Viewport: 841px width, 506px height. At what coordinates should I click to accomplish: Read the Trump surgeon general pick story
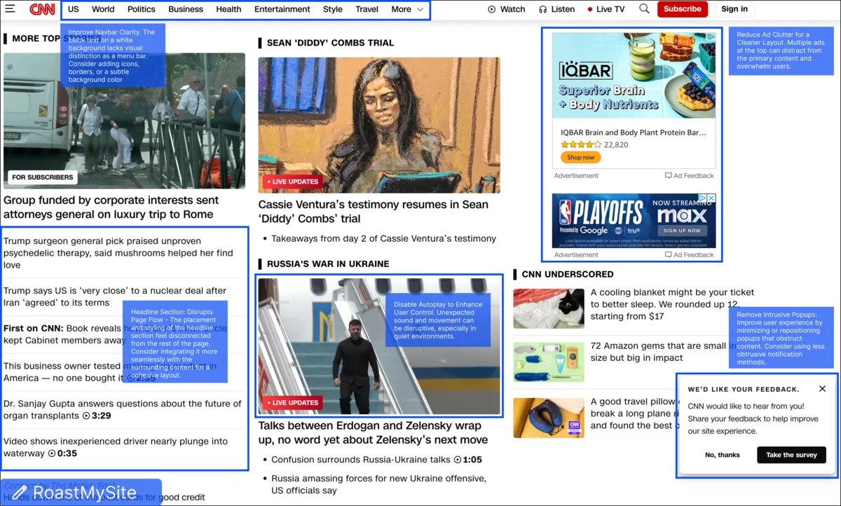(118, 253)
